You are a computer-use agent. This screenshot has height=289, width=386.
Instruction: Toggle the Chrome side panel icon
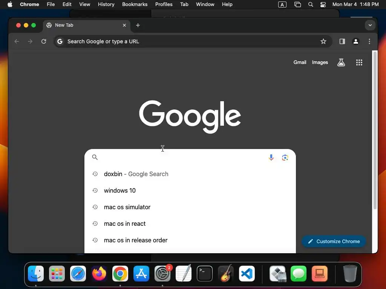coord(342,41)
